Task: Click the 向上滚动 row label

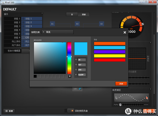Action: coord(16,41)
